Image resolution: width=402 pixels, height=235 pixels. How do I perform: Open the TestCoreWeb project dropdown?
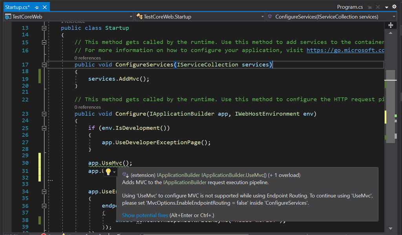tap(131, 16)
